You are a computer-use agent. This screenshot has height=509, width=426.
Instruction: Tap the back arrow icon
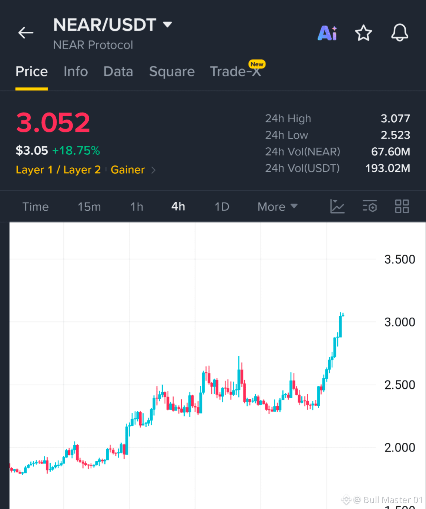coord(26,33)
